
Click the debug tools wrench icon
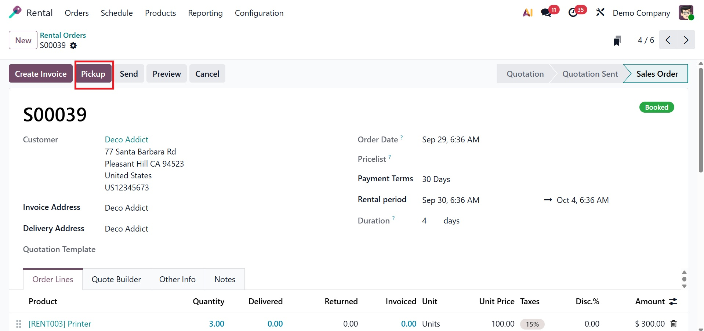pos(600,12)
